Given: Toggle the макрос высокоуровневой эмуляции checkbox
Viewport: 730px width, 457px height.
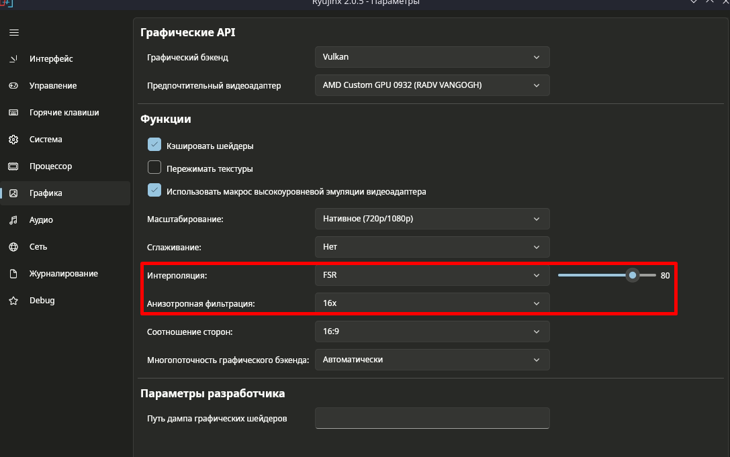Looking at the screenshot, I should [154, 191].
